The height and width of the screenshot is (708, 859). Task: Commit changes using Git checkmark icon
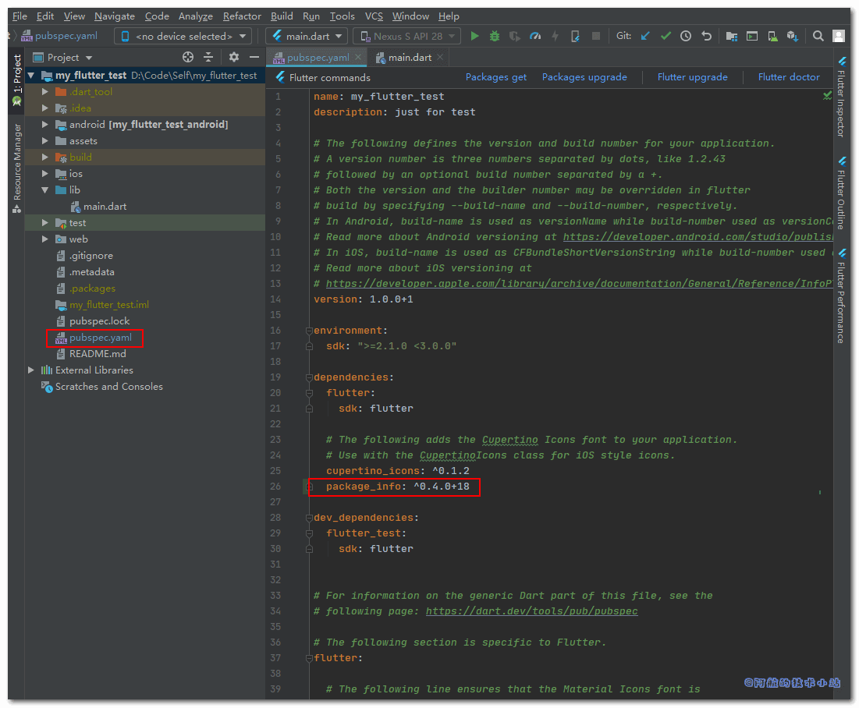[x=666, y=36]
